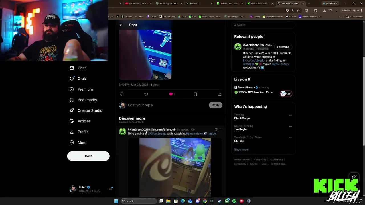Open the browser extensions puzzle icon
The image size is (365, 205).
click(x=307, y=11)
